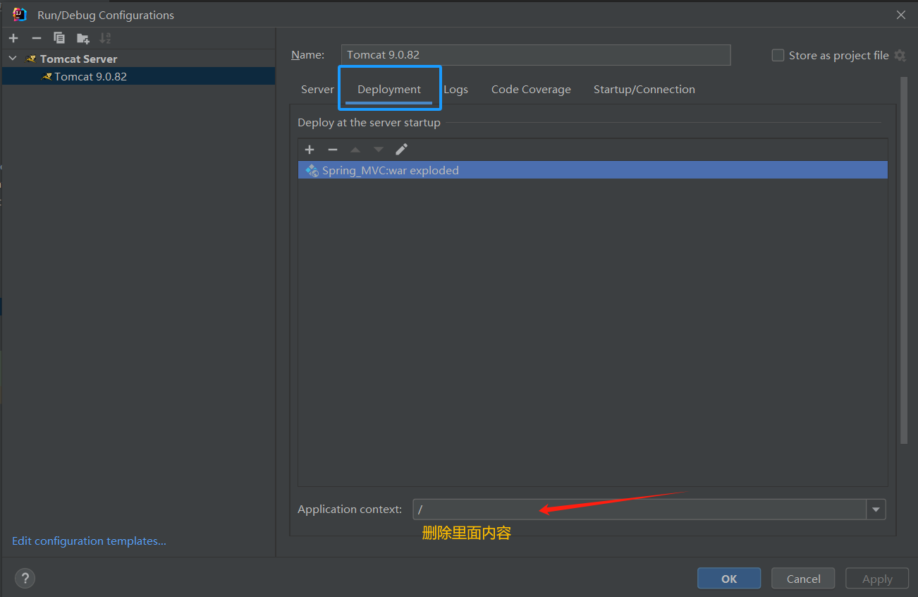Click the Apply button
Screen dimensions: 918x597
tap(877, 579)
